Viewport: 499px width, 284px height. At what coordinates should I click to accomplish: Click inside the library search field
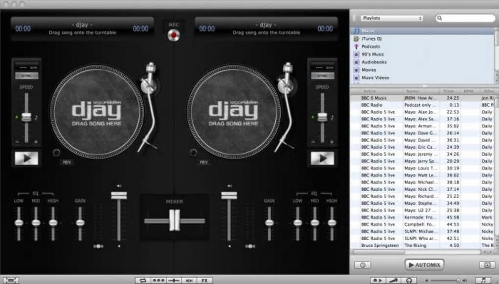click(467, 18)
